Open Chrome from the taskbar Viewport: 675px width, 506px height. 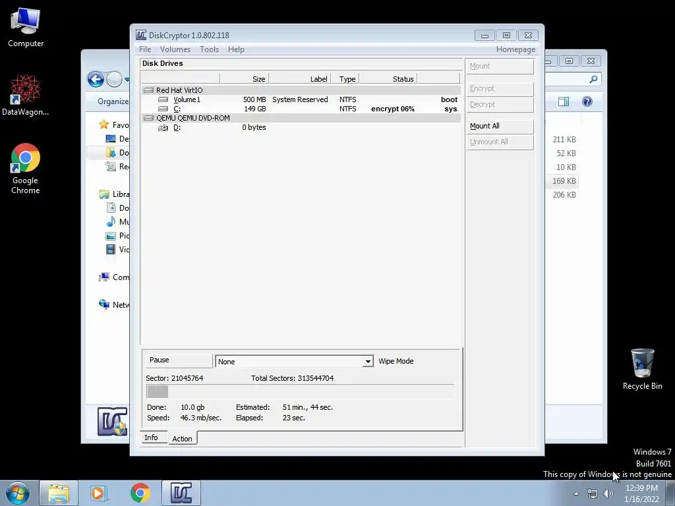click(x=140, y=493)
